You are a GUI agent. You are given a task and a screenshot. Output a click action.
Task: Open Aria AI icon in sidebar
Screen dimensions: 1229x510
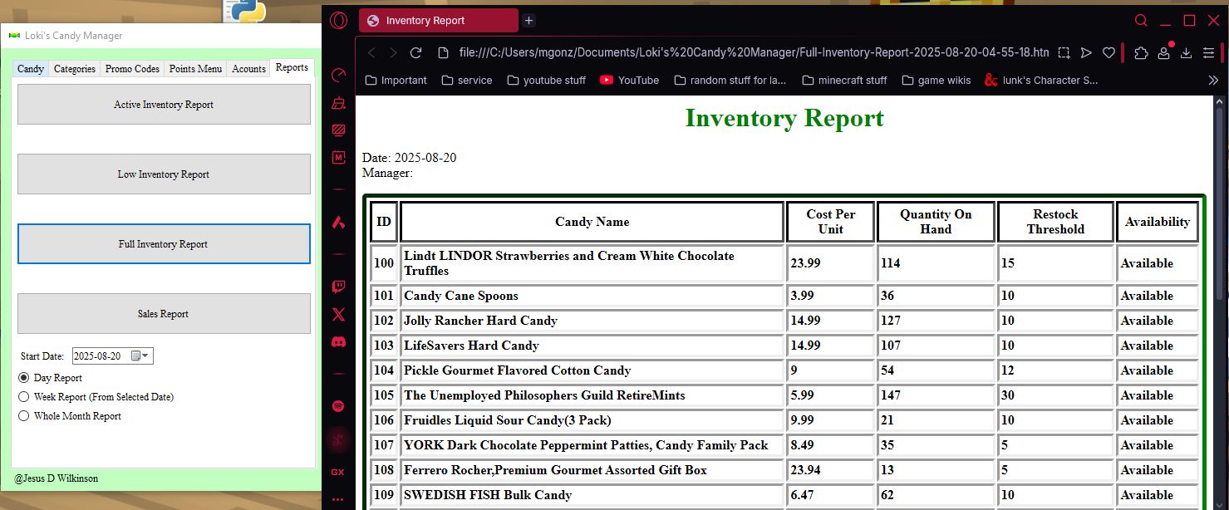tap(338, 222)
